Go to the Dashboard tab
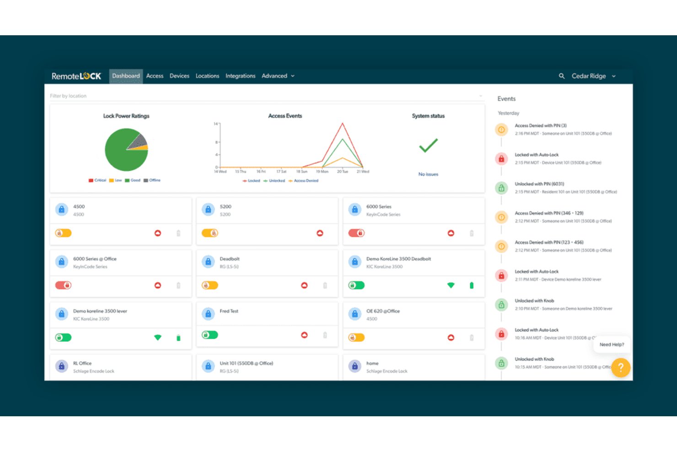The height and width of the screenshot is (452, 677). coord(126,76)
